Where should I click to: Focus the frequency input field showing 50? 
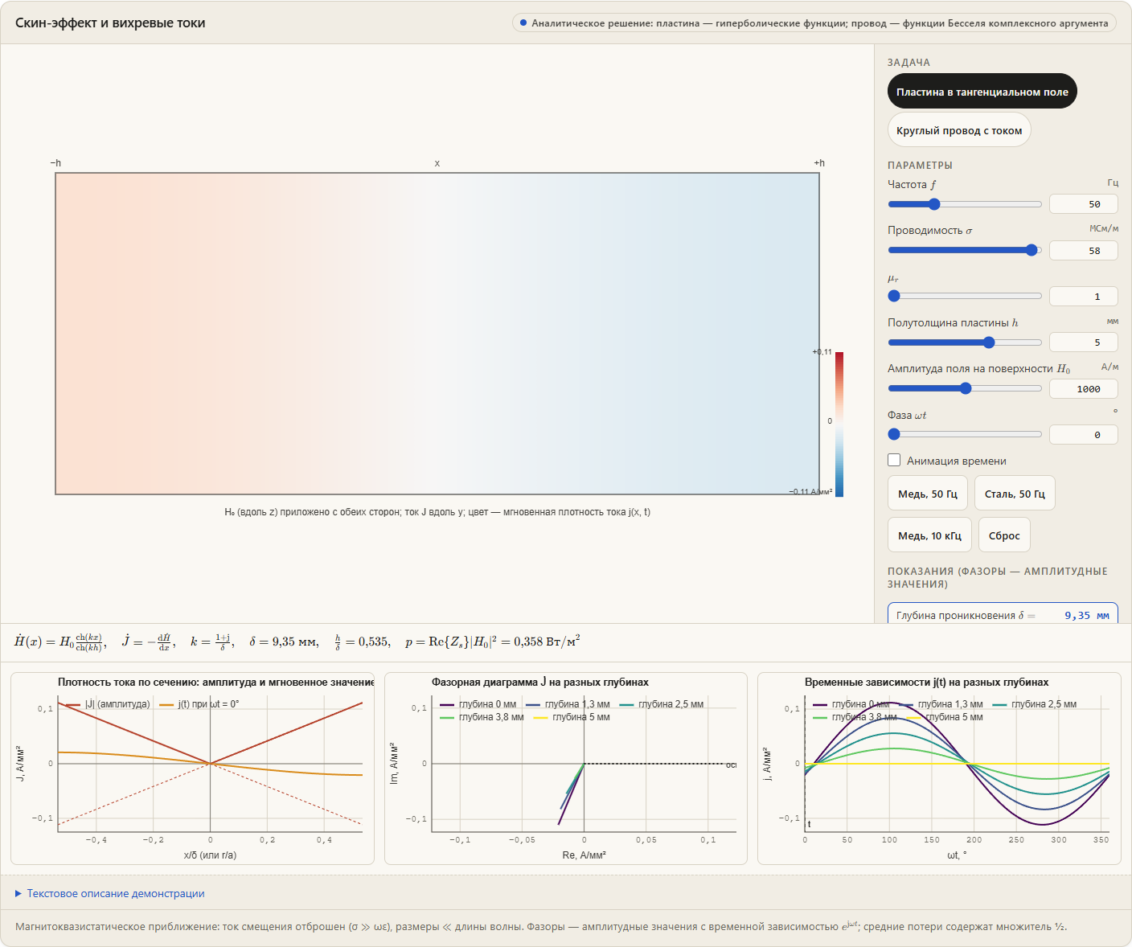pos(1084,204)
